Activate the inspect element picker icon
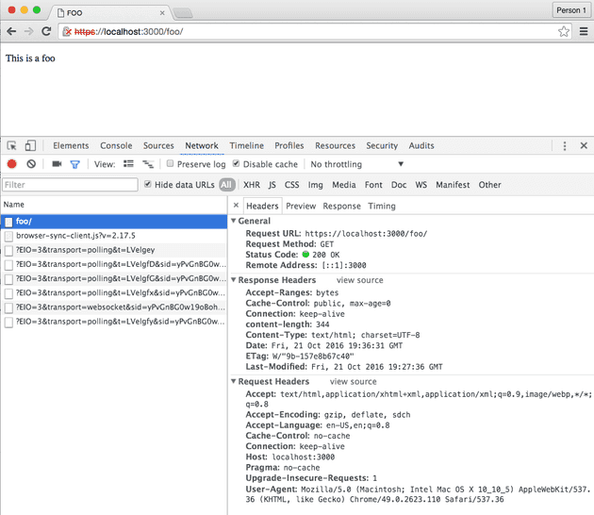 pyautogui.click(x=11, y=145)
